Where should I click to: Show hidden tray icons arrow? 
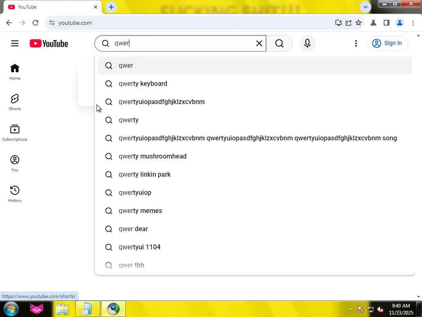pyautogui.click(x=350, y=309)
